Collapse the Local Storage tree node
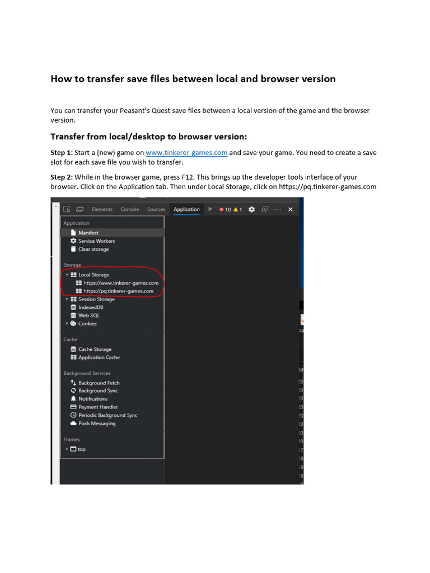Viewport: 430px width, 573px height. (67, 274)
